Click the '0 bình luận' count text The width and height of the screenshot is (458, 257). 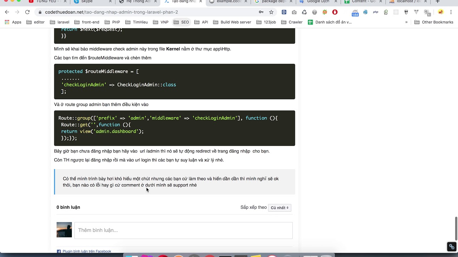click(68, 207)
